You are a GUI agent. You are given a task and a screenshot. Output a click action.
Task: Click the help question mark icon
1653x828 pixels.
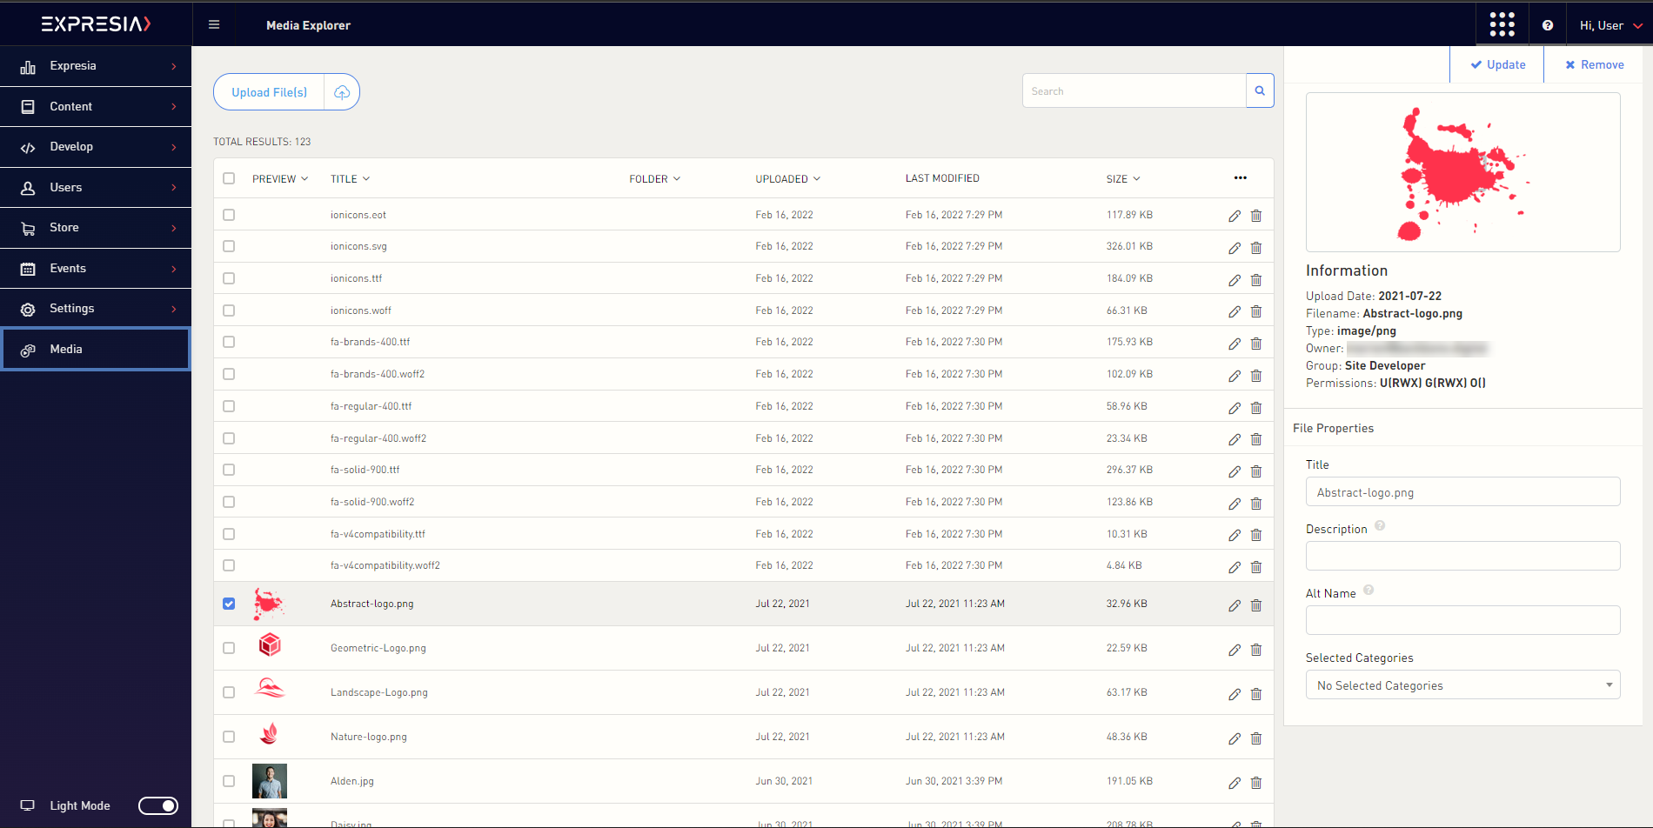1547,25
